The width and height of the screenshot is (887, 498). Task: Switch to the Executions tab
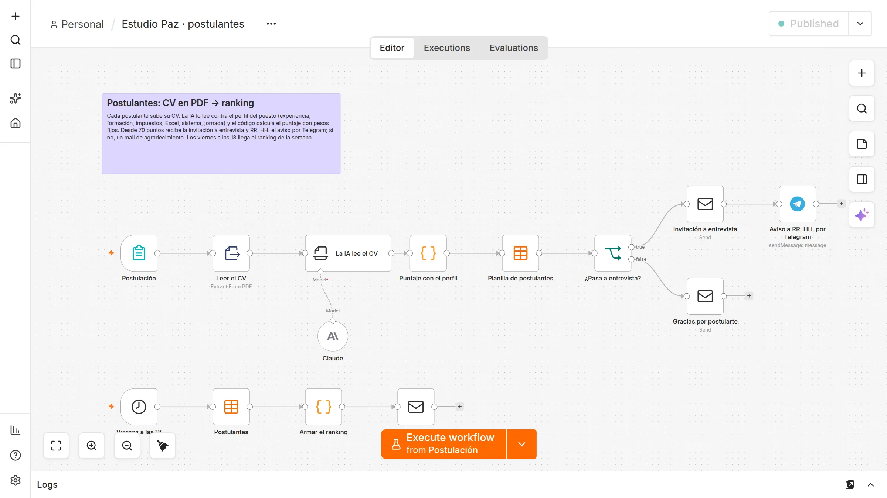click(447, 48)
